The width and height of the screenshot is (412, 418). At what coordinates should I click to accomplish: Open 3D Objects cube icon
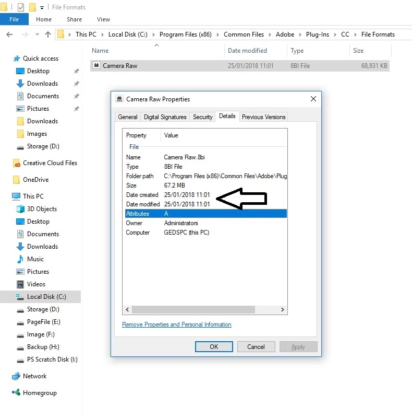20,208
